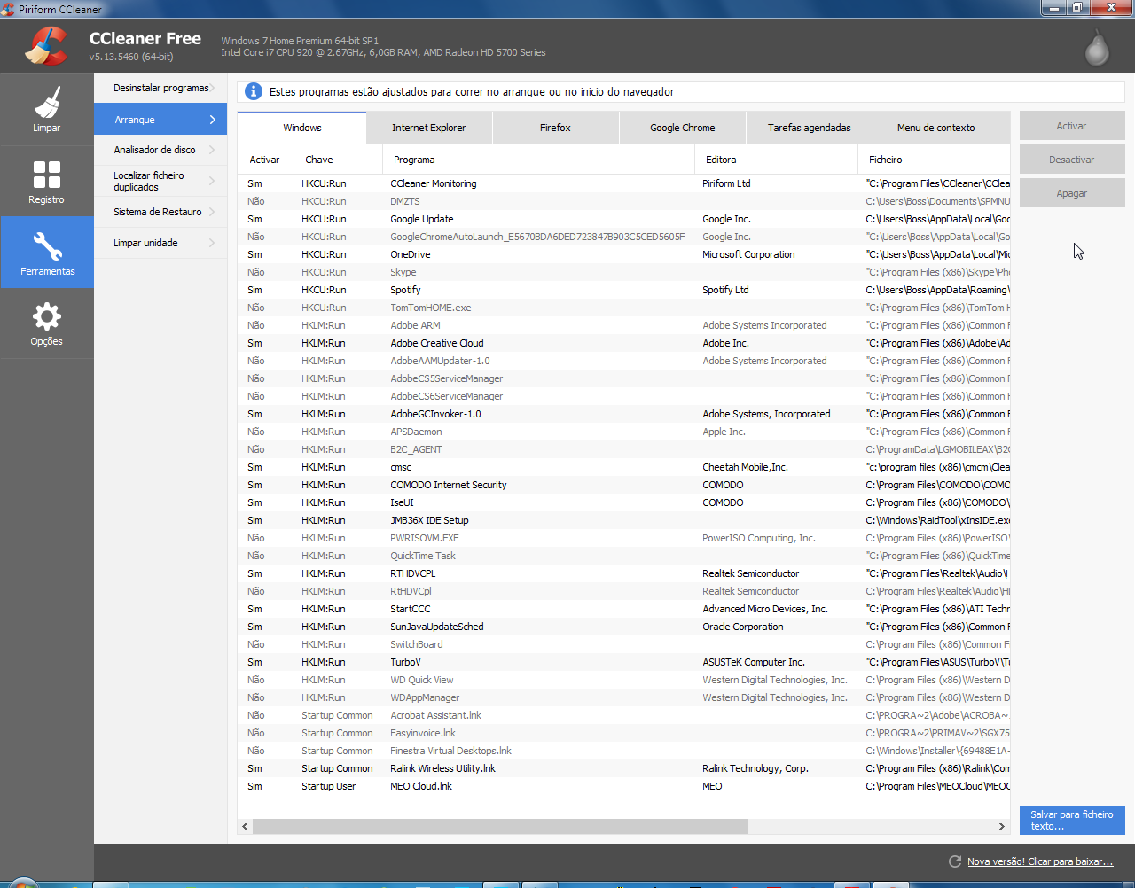Select the Spotify startup entry
The height and width of the screenshot is (888, 1135).
point(623,290)
